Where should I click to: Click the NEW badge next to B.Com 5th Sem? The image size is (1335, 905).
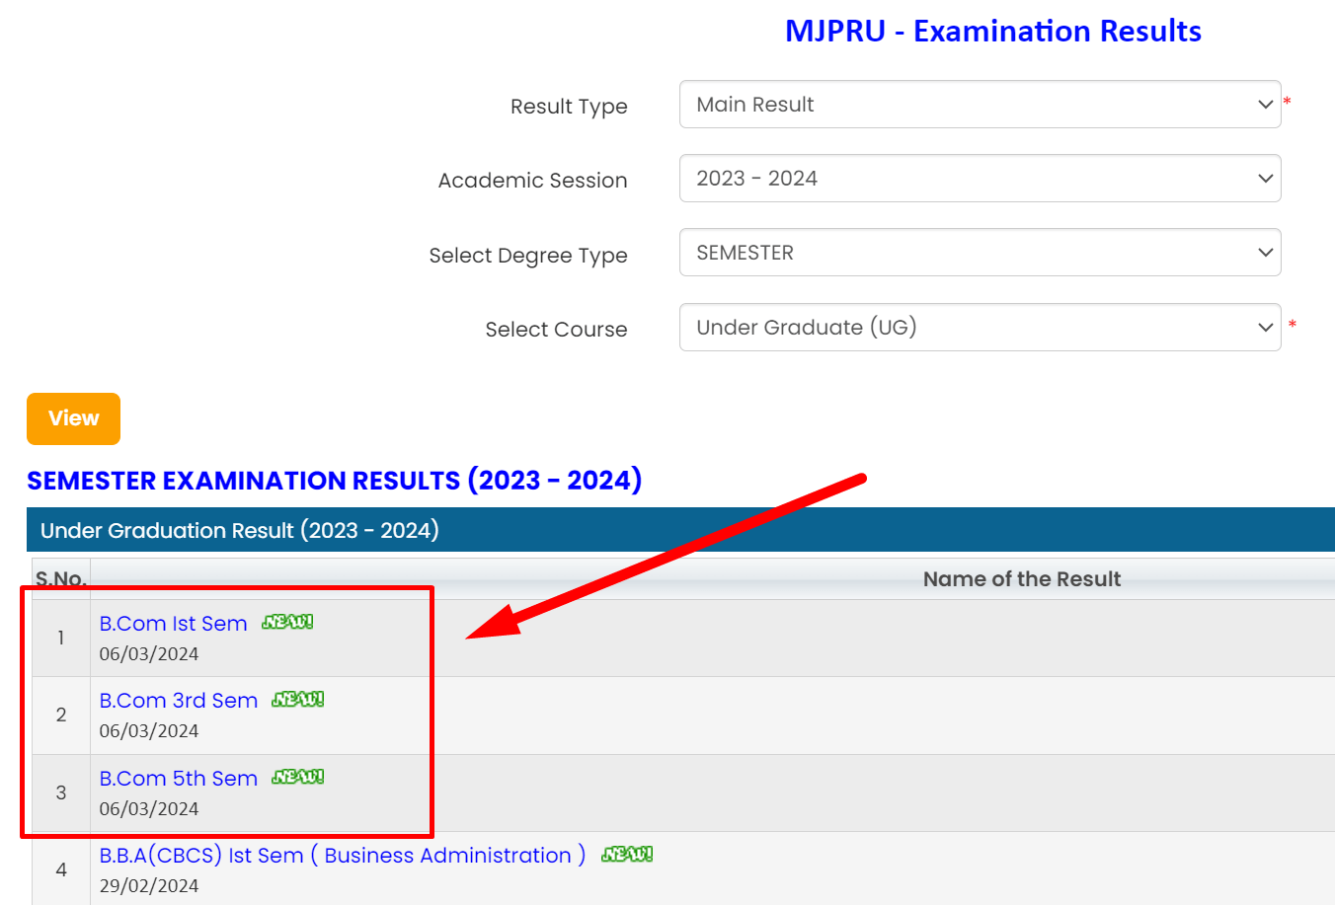pos(297,777)
